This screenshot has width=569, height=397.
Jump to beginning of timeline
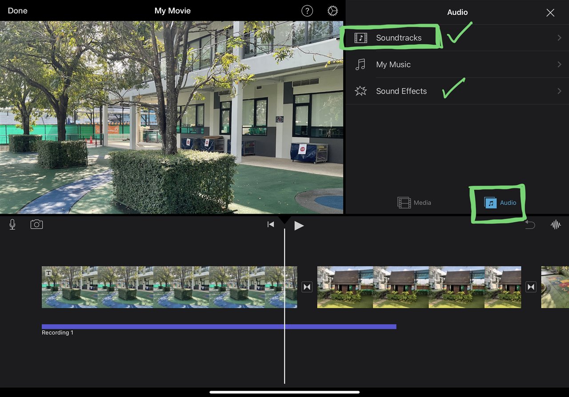point(271,225)
